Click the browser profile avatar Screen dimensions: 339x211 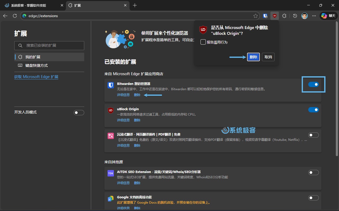point(304,16)
